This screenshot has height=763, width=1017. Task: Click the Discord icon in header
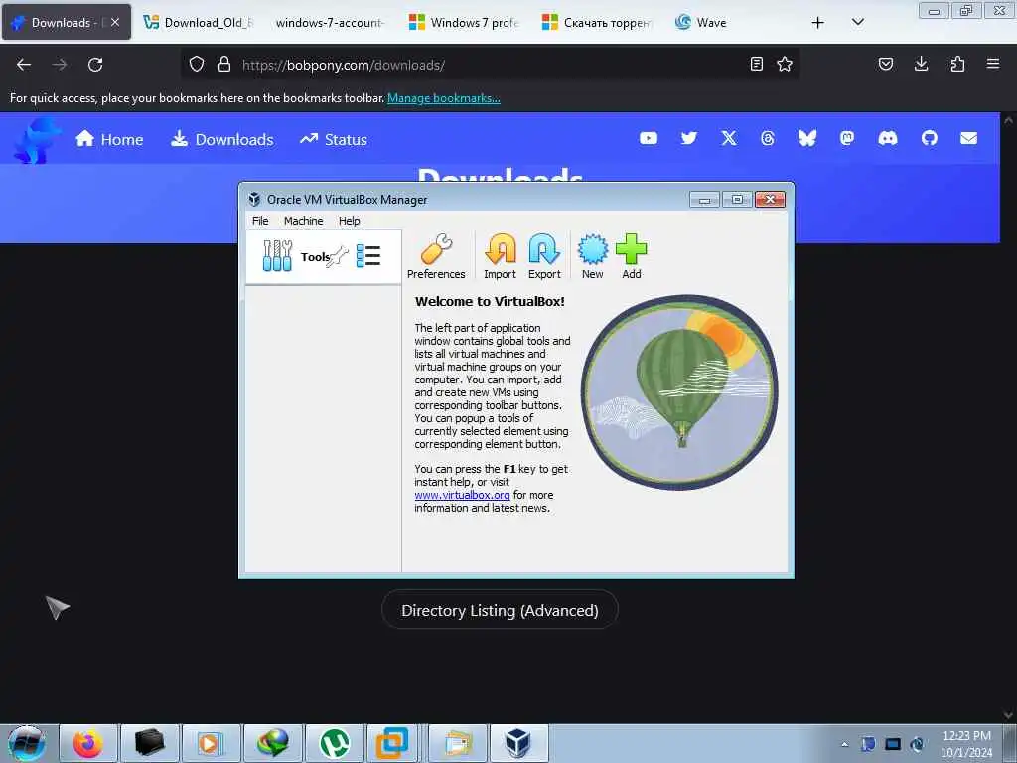coord(887,138)
